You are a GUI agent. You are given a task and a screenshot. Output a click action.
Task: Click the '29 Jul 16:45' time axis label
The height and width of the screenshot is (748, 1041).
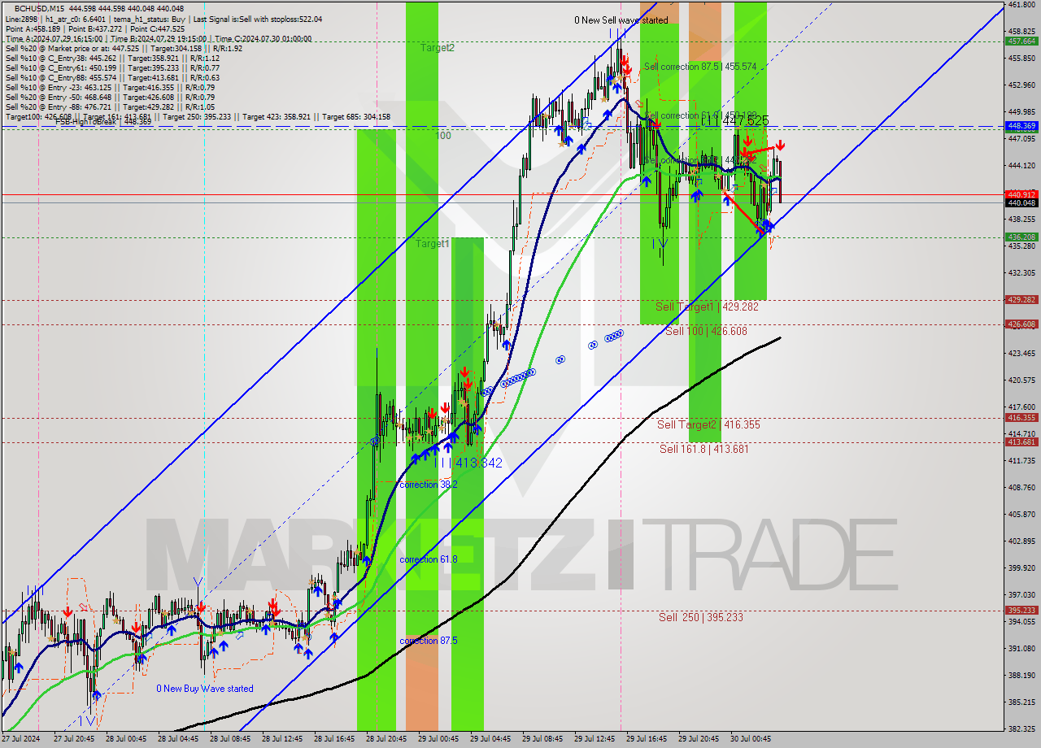point(646,740)
